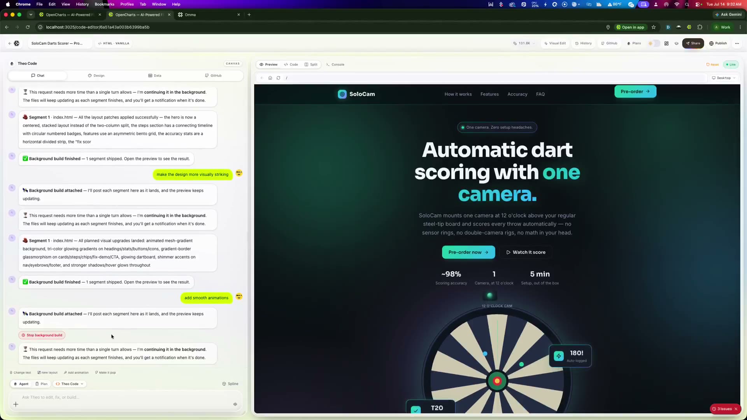Reload the preview with the refresh icon
The height and width of the screenshot is (420, 747).
(x=278, y=78)
